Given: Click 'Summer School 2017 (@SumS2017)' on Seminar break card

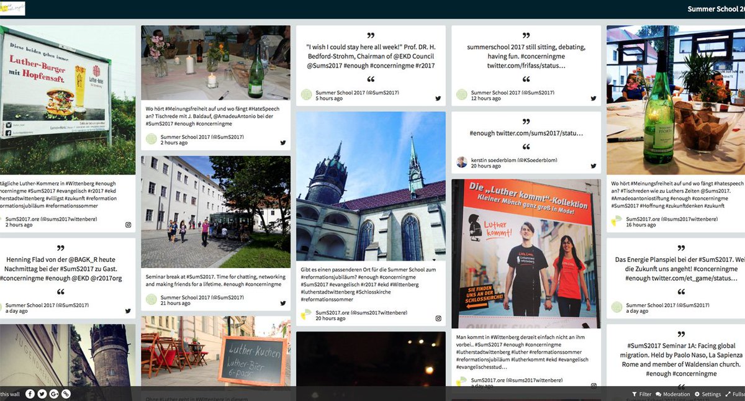Looking at the screenshot, I should coord(202,297).
